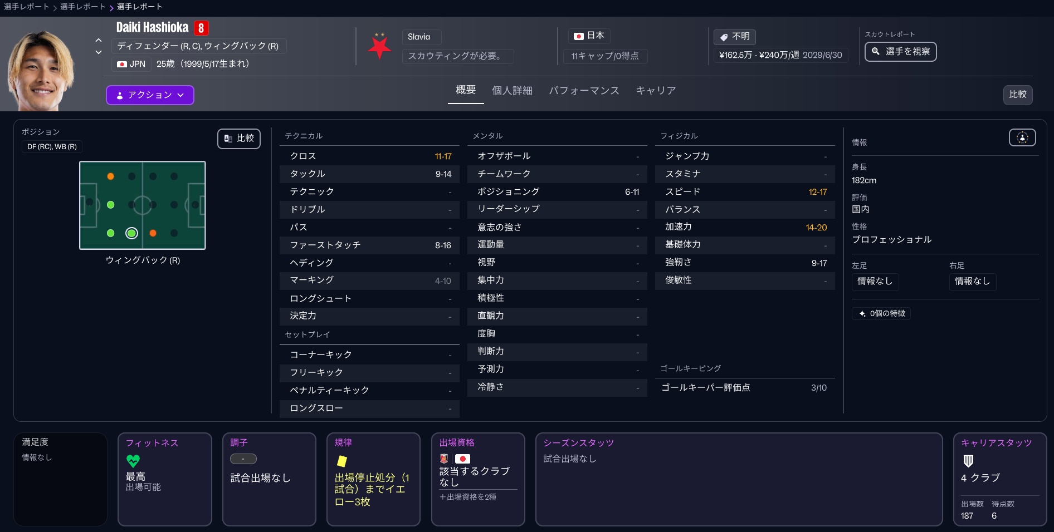Click the 比較 button in header
This screenshot has width=1054, height=532.
click(x=1017, y=95)
